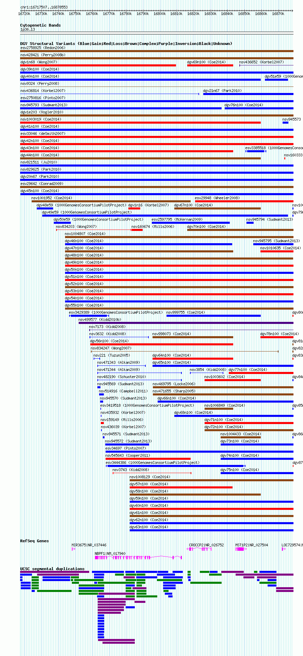Click the esv2597795 (McKernan2009) label
Screen dimensions: 303x656
[177, 219]
